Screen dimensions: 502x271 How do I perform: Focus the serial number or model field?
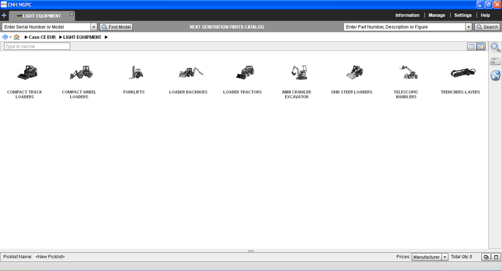[46, 27]
